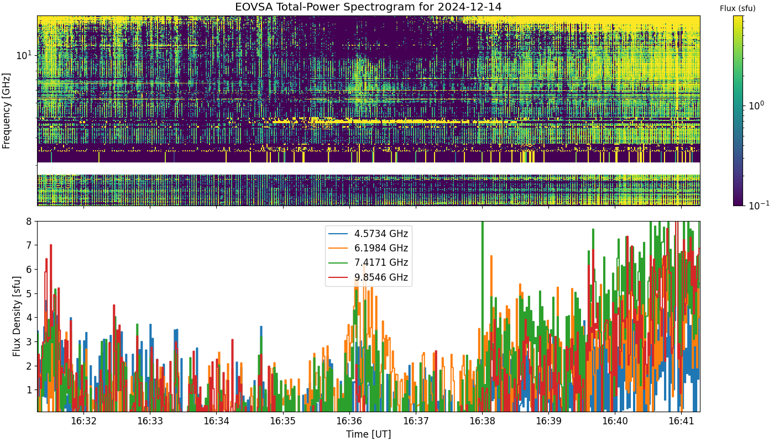The width and height of the screenshot is (774, 442).
Task: Click the 16:32 time tick label
Action: pyautogui.click(x=84, y=421)
